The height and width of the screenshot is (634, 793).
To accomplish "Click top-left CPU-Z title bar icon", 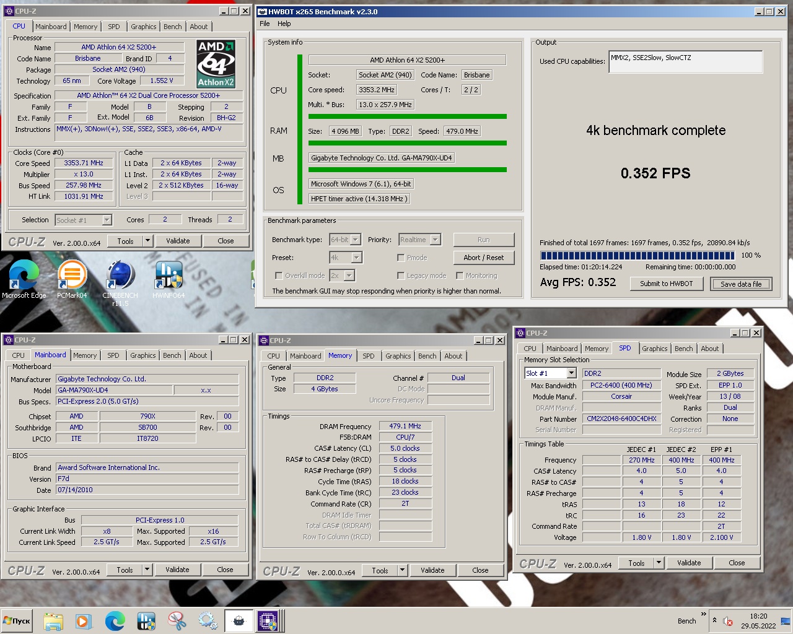I will coord(9,11).
